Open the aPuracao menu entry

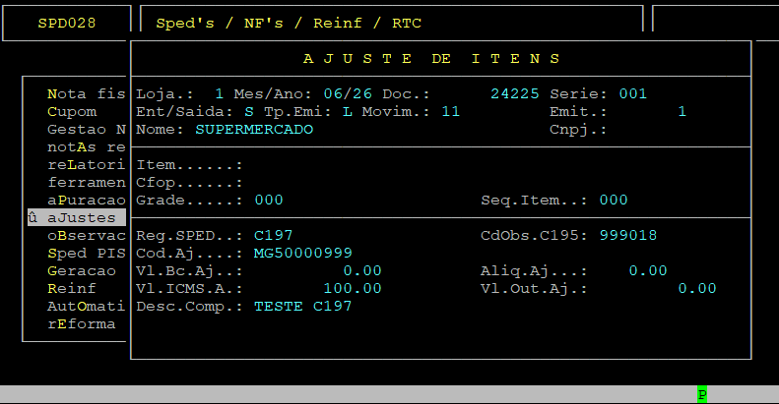click(x=87, y=201)
